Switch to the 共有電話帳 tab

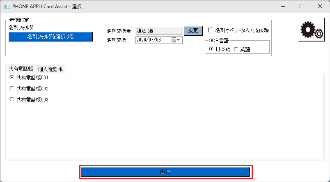click(21, 69)
